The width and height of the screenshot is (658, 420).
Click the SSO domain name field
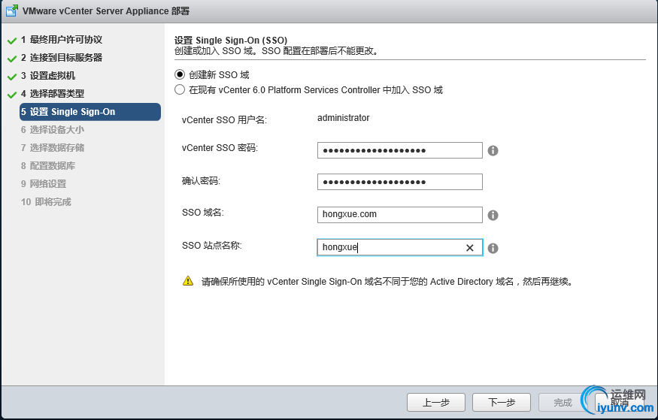pos(399,215)
